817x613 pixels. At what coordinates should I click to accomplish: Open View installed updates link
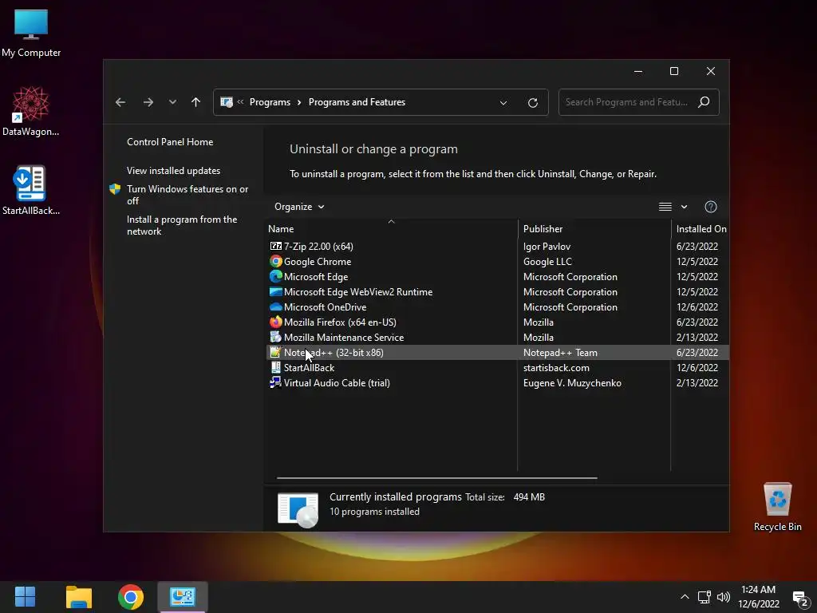coord(173,171)
